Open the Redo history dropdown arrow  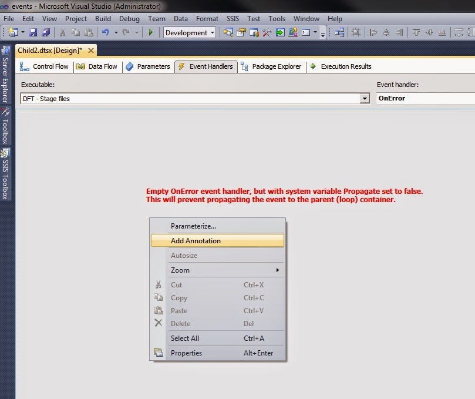(137, 32)
